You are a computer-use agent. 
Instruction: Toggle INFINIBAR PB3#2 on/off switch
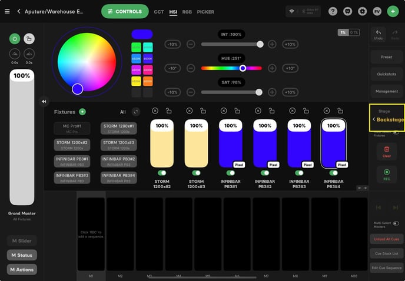tap(265, 173)
